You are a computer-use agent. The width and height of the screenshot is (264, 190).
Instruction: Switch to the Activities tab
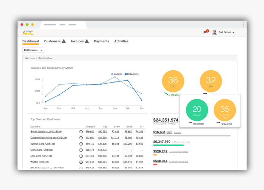(x=121, y=41)
